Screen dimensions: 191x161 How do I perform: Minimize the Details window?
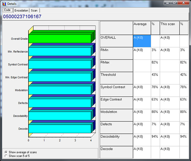point(168,3)
